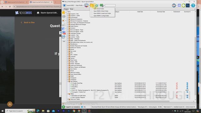
Task: Toggle green checkmark for SkyUI mod
Action: tap(71, 89)
